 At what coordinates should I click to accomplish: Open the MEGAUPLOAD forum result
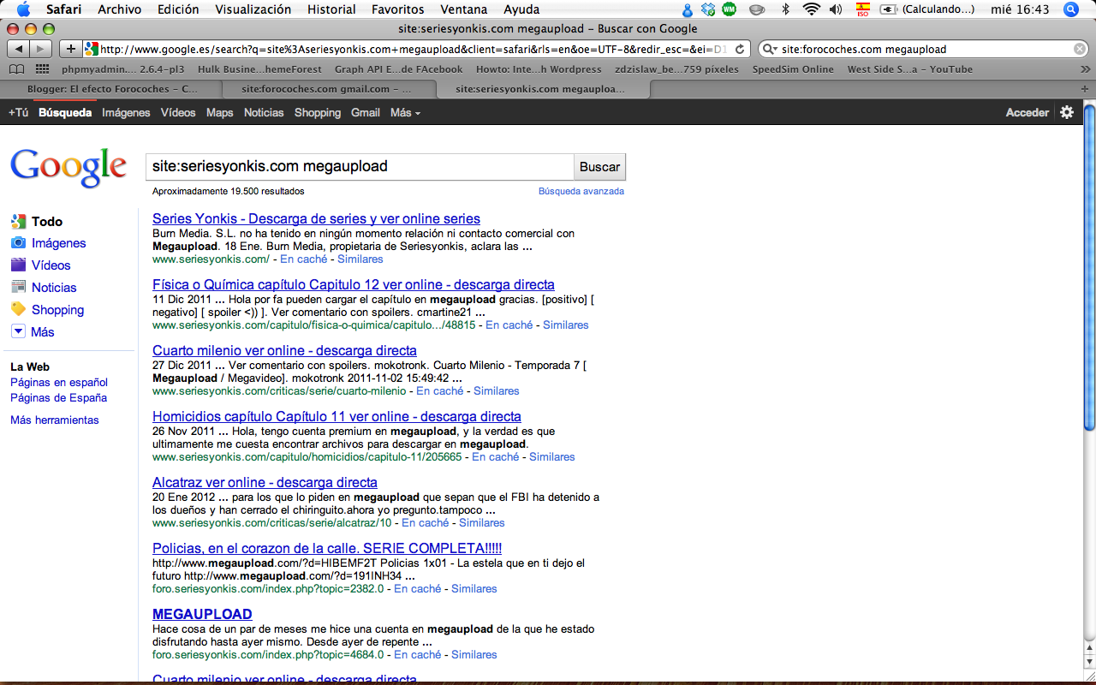click(202, 615)
